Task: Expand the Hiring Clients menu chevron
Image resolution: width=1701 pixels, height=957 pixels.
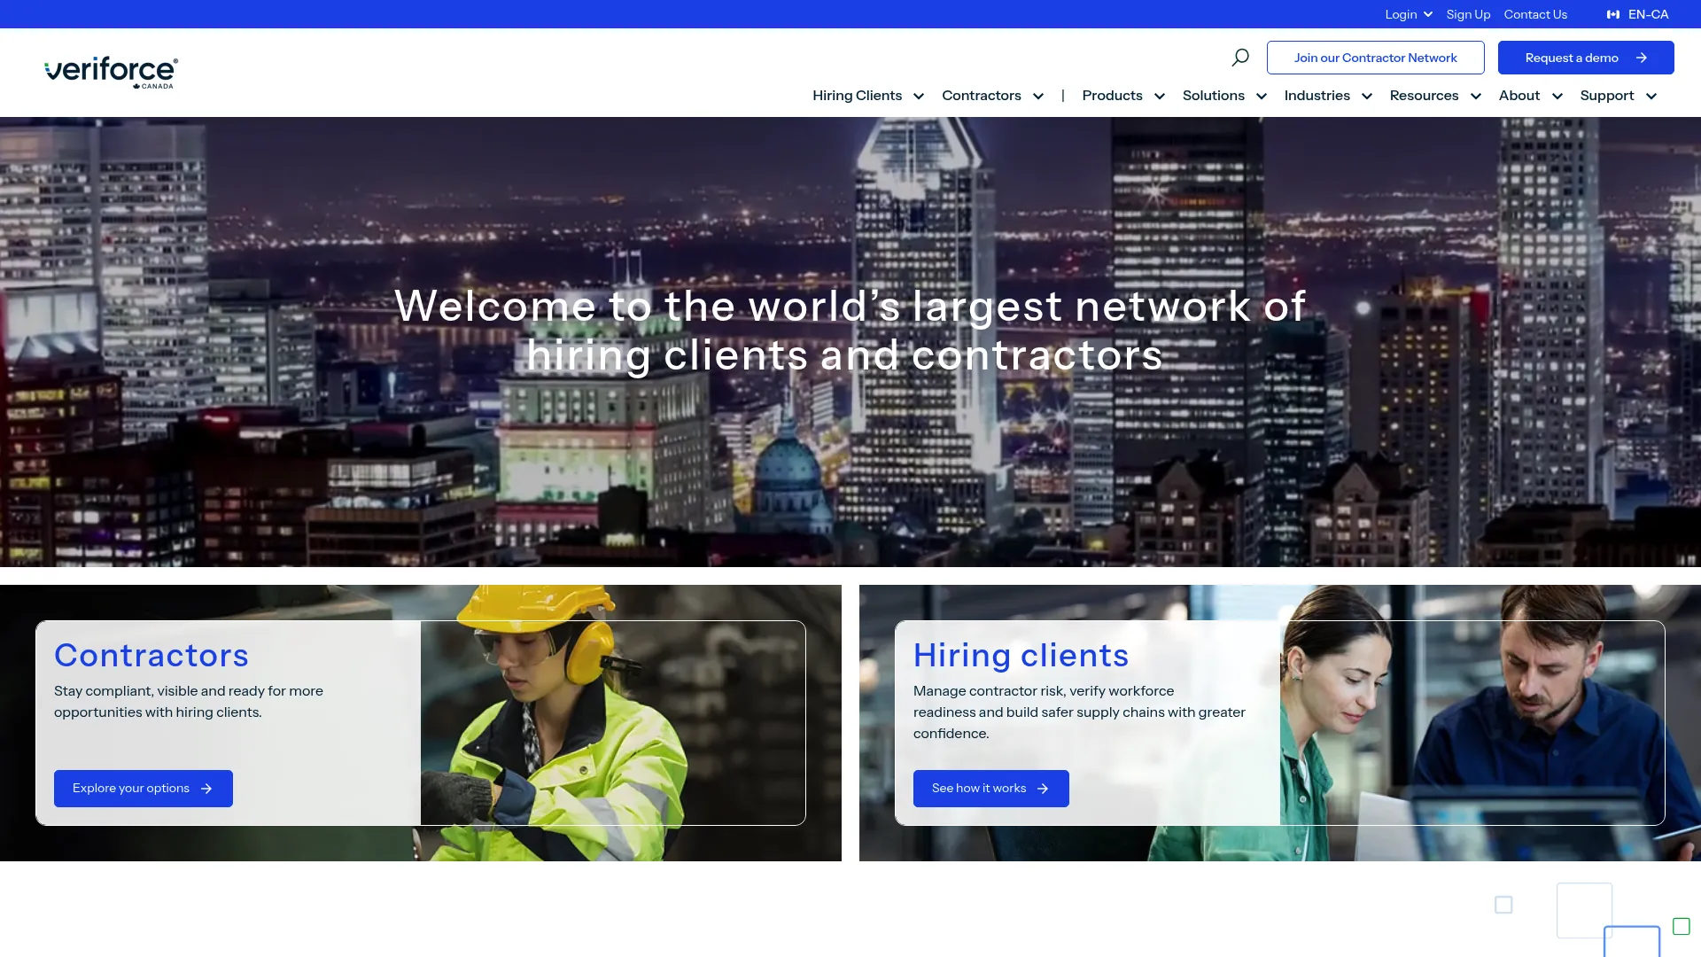Action: tap(919, 96)
